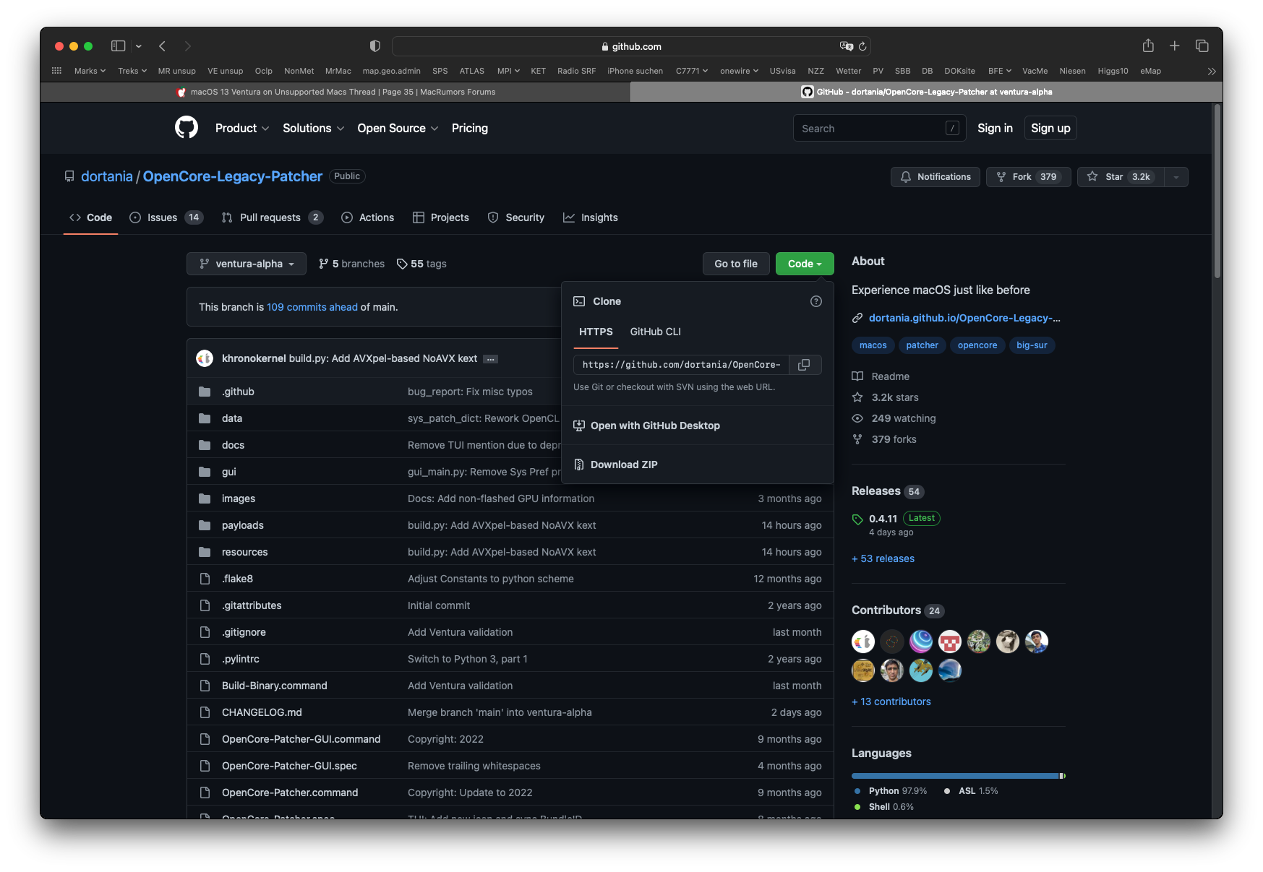Fork the repository with Fork button

[1029, 177]
